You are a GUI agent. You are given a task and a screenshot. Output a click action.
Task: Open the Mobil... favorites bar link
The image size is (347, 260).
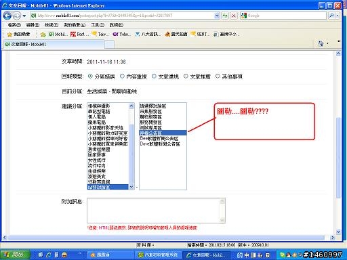pos(58,34)
